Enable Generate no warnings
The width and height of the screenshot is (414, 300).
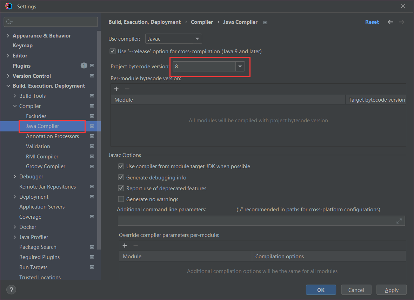point(121,199)
